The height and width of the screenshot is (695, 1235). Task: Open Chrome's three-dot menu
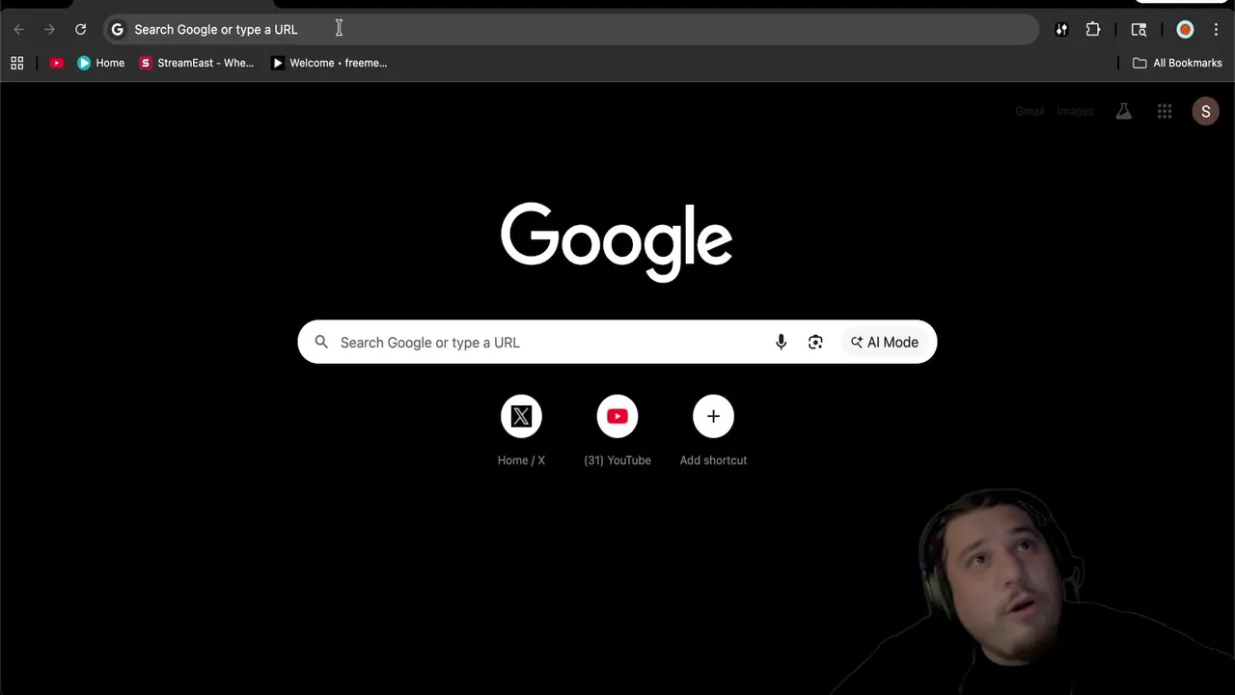coord(1216,30)
